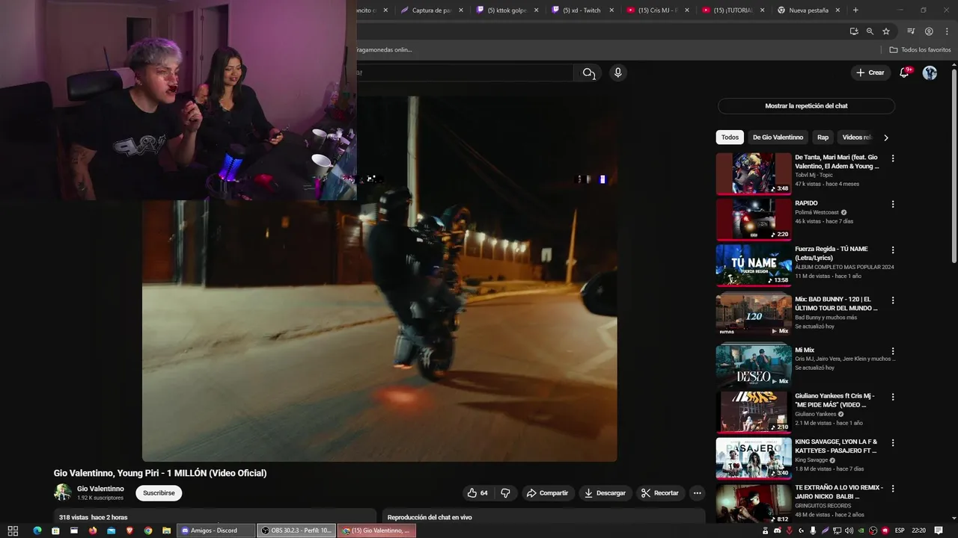Switch to the (15) Cris MJ YouTube tab

(657, 10)
